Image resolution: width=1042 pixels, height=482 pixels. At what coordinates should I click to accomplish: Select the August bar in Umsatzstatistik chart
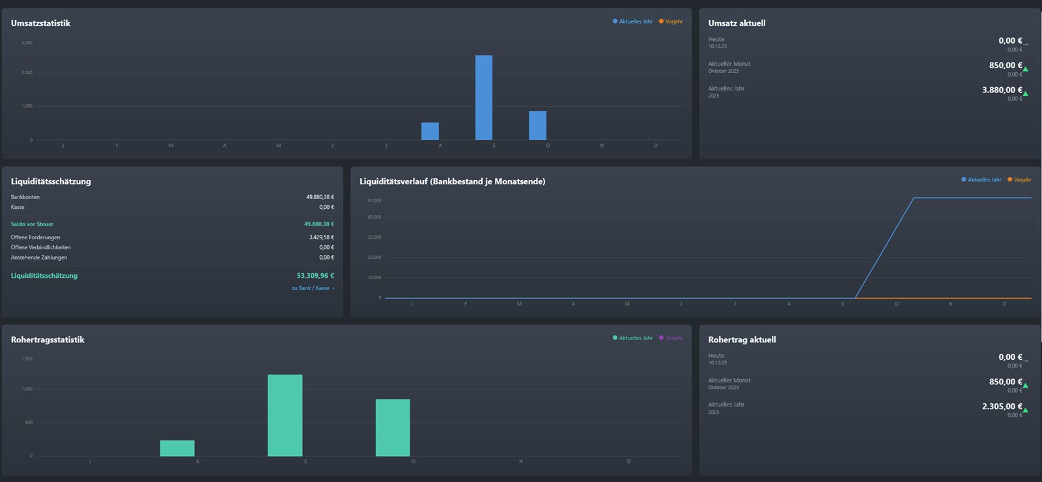[x=430, y=131]
